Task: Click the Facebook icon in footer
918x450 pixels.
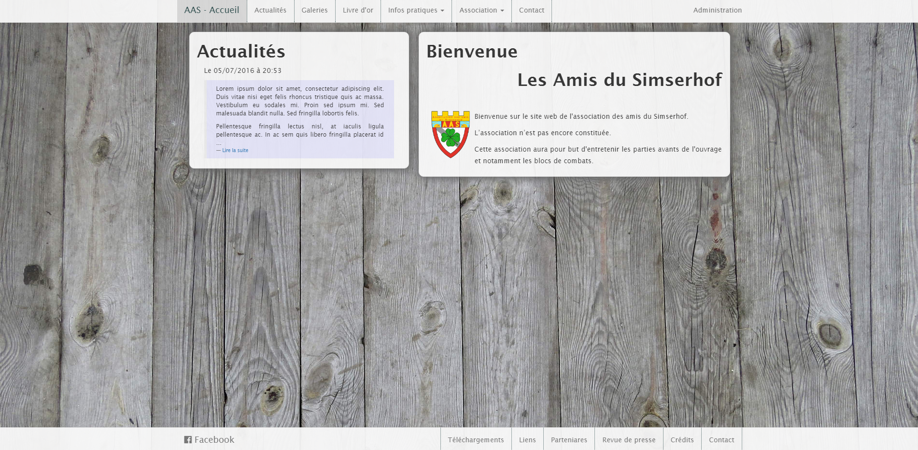Action: (188, 440)
